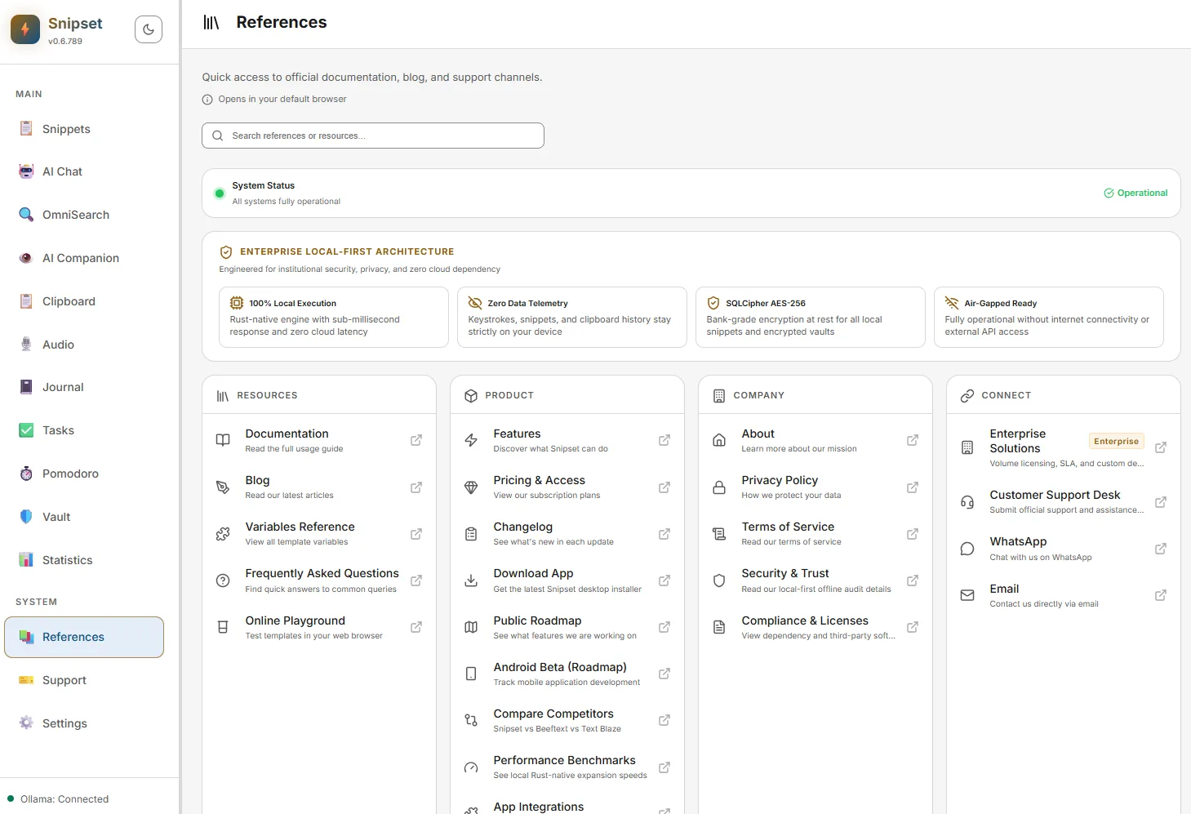Click the Statistics bar chart icon
Viewport: 1191px width, 814px height.
[x=26, y=560]
